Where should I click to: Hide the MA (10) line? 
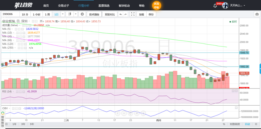coord(17,33)
